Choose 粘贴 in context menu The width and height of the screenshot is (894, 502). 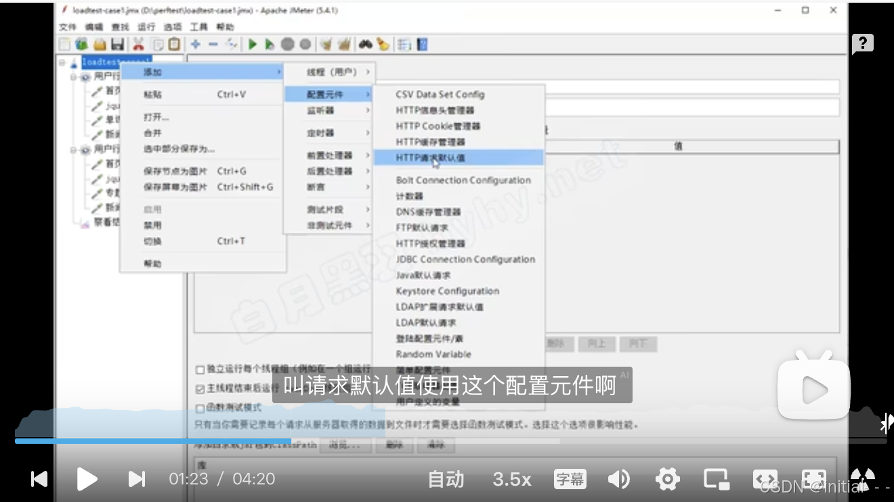click(x=202, y=95)
